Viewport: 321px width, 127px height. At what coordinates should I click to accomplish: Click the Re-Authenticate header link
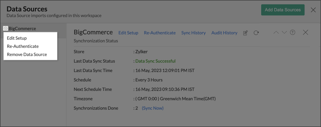pyautogui.click(x=160, y=33)
